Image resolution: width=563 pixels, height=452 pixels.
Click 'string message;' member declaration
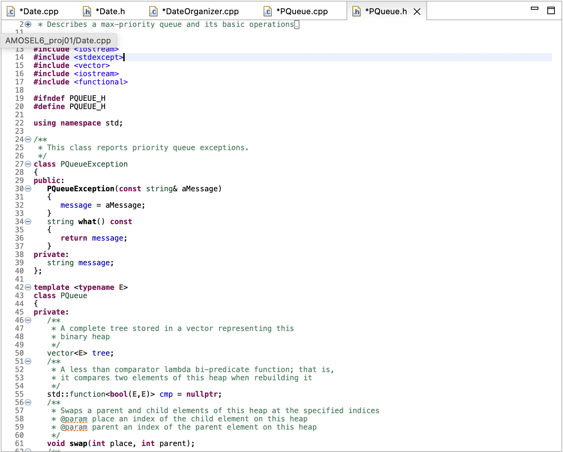[80, 263]
